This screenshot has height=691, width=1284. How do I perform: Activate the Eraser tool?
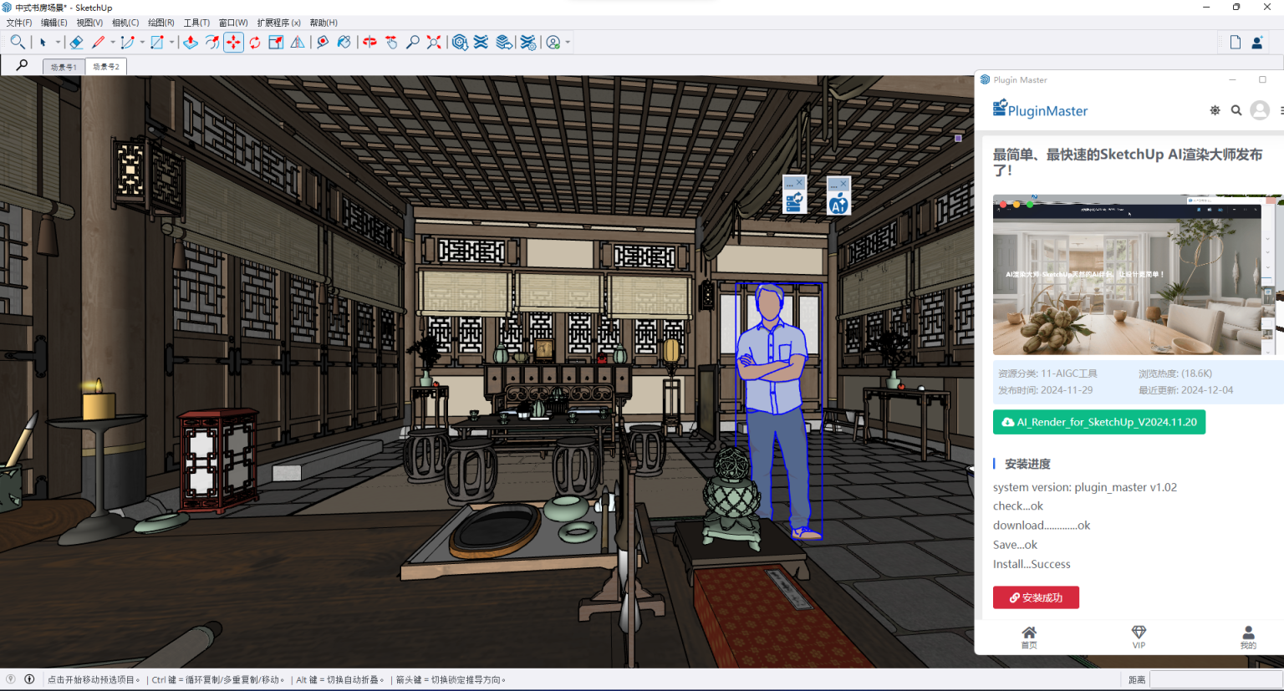pos(76,42)
